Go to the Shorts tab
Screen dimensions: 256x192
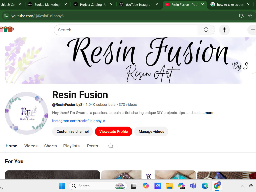coord(50,146)
